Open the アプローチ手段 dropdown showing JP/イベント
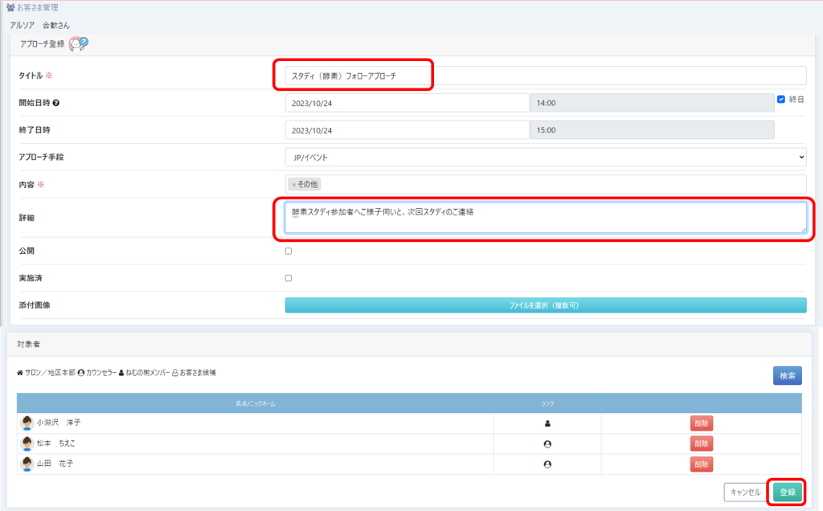Image resolution: width=823 pixels, height=511 pixels. click(545, 157)
